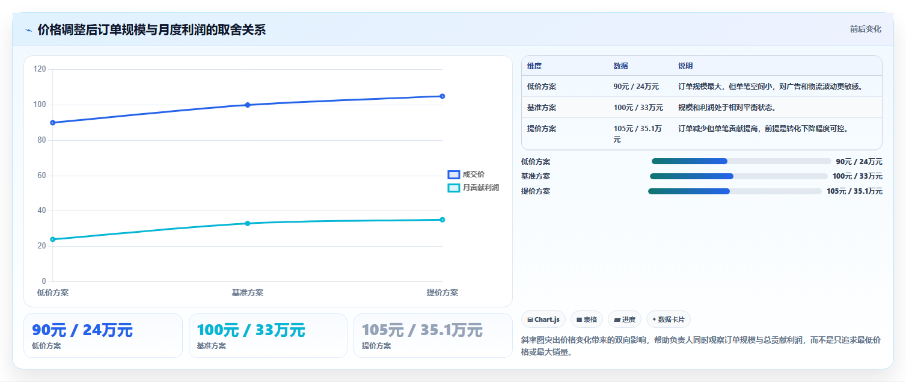
Task: Click the 20 y-axis tick label
Action: pos(41,246)
